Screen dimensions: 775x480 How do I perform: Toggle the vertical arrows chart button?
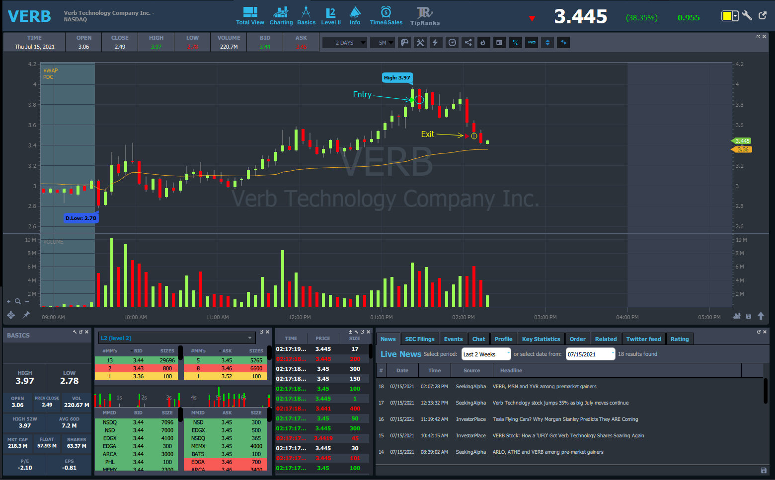[x=547, y=43]
